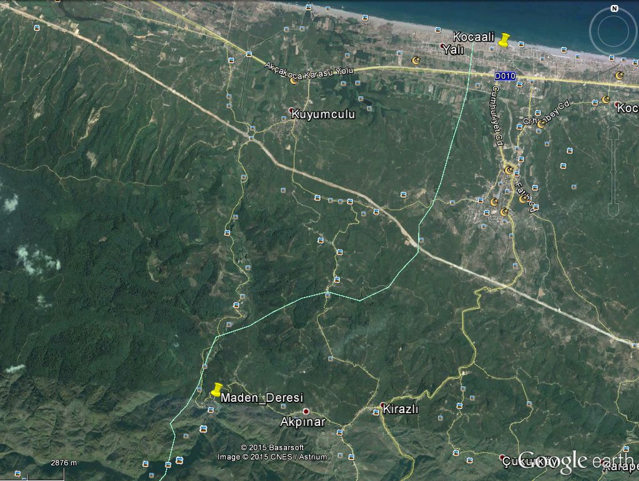The height and width of the screenshot is (481, 639).
Task: Select the Kuyumculu red place marker
Action: click(x=291, y=110)
